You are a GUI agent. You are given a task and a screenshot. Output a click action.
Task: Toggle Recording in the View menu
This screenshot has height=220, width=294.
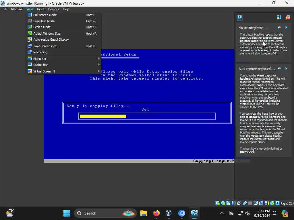point(63,52)
